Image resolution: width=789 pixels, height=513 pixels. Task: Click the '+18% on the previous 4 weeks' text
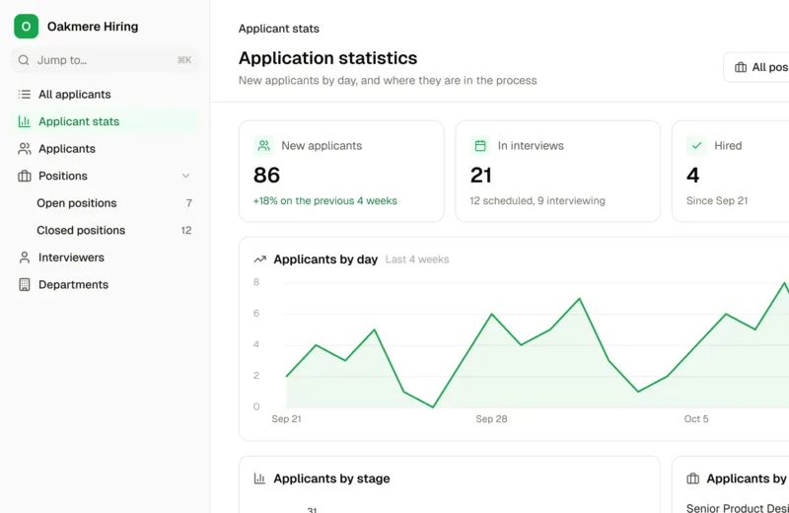click(325, 201)
